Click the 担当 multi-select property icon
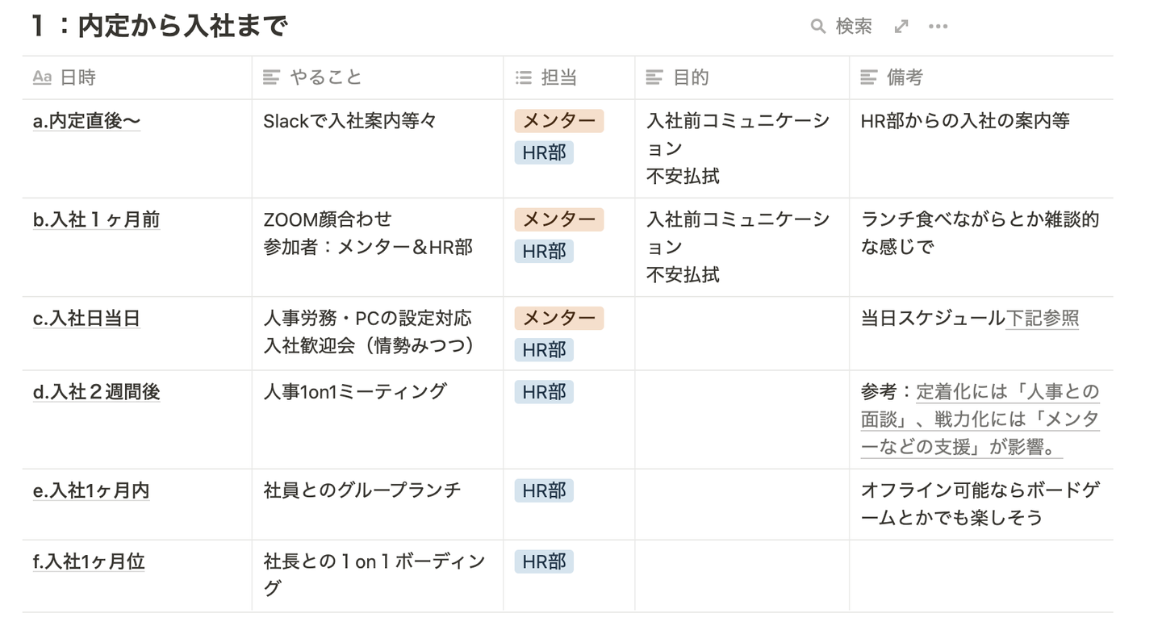The image size is (1162, 630). (524, 77)
